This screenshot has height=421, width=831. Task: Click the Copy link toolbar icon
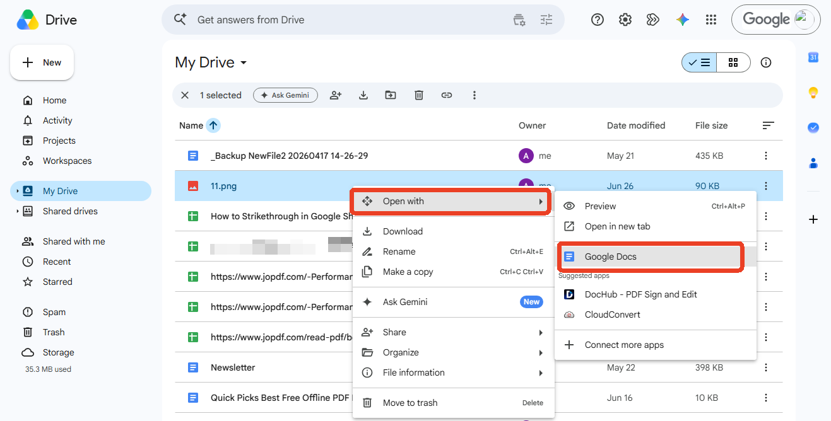(447, 95)
